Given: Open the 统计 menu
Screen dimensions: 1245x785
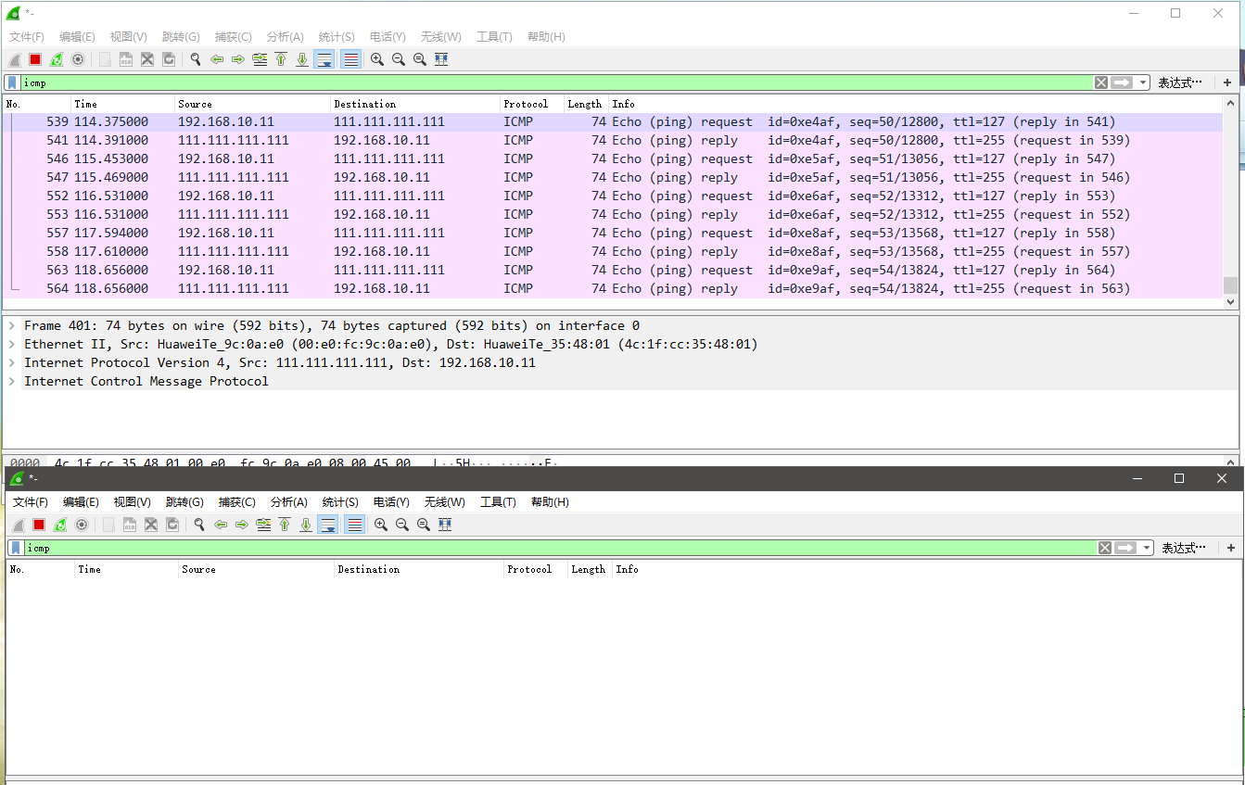Looking at the screenshot, I should [336, 36].
